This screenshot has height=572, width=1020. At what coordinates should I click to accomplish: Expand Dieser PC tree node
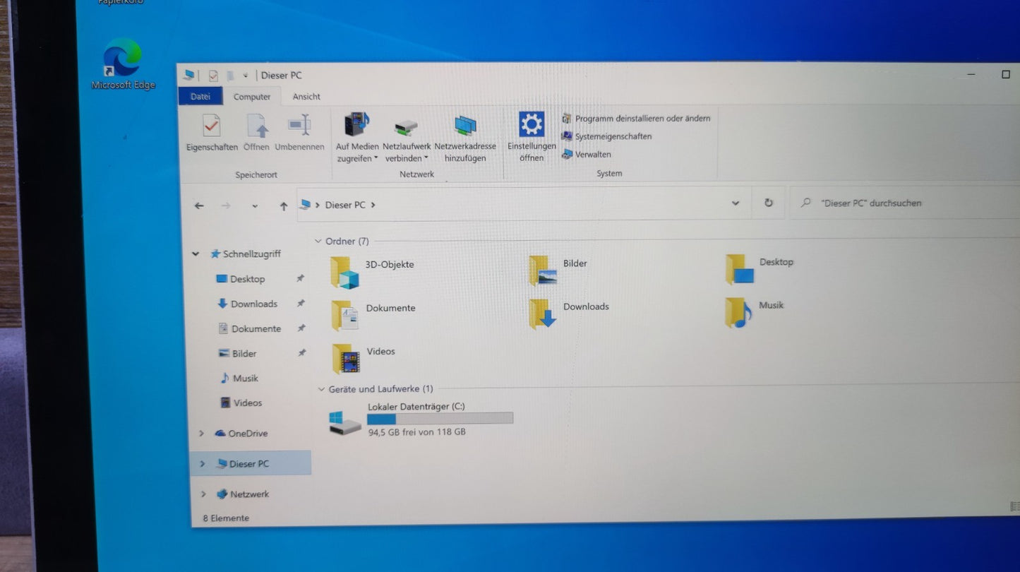pos(202,464)
